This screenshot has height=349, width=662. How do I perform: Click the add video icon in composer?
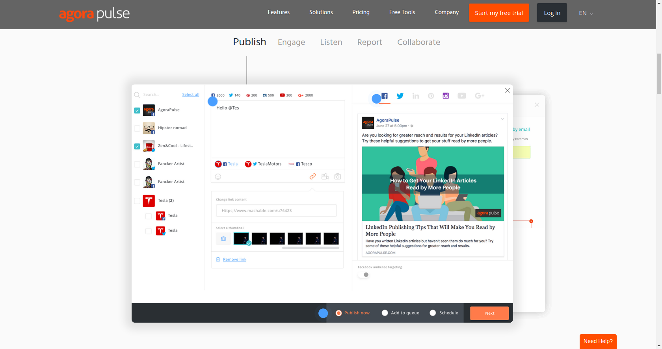pos(325,176)
